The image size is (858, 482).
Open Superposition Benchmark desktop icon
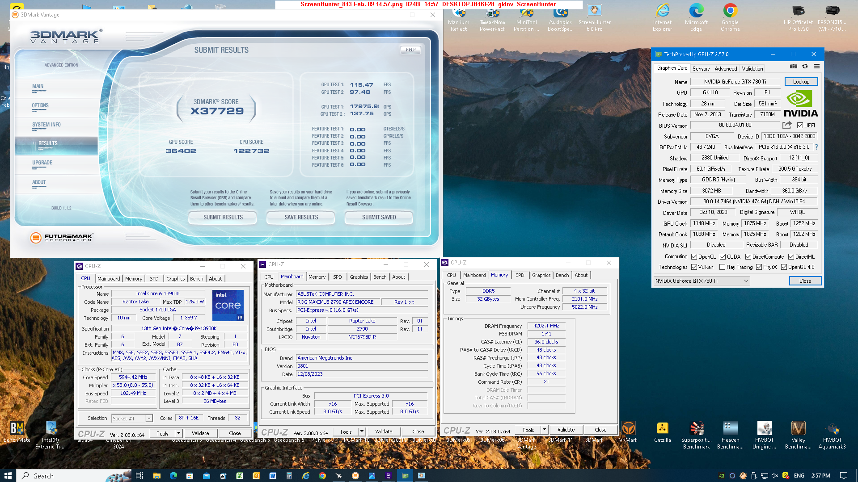[696, 435]
